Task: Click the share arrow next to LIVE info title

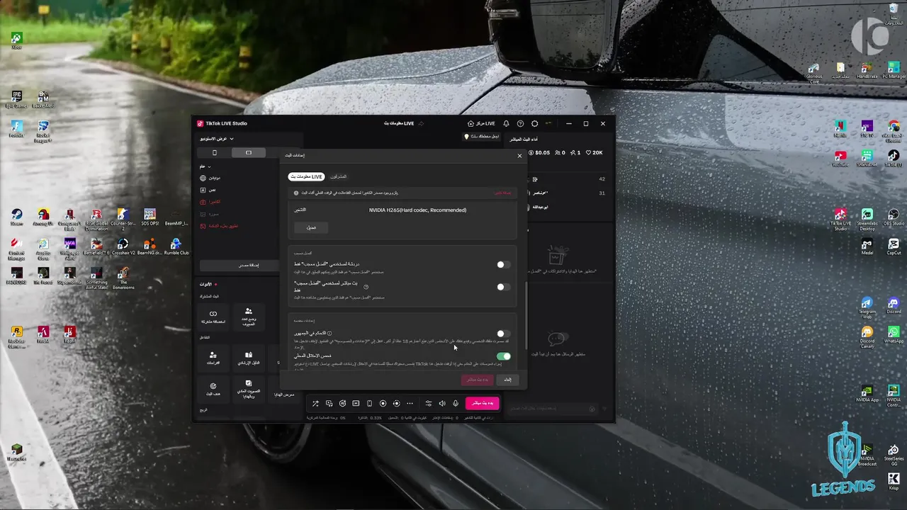Action: click(x=421, y=123)
